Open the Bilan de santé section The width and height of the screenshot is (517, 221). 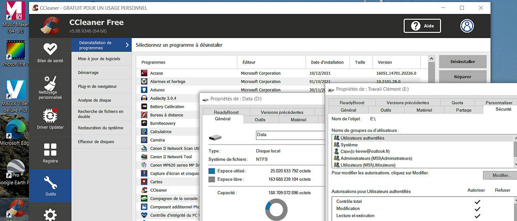pyautogui.click(x=50, y=53)
